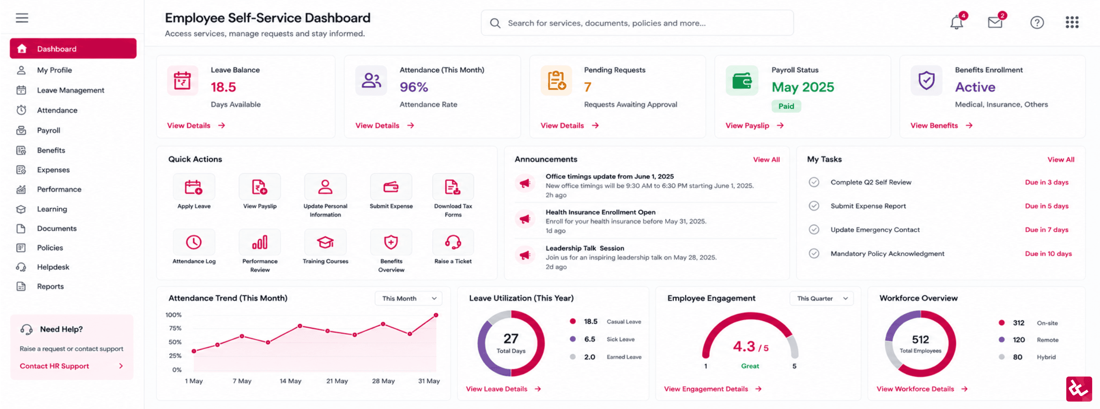Open the notifications bell icon
1100x409 pixels.
957,22
